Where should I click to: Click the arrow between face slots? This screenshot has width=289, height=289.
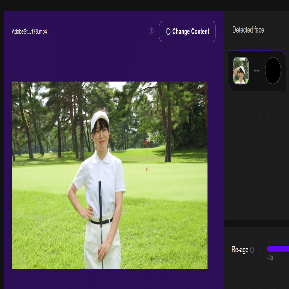(x=257, y=71)
